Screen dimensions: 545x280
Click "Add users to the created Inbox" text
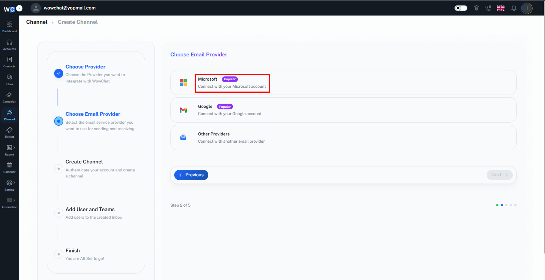[x=94, y=217]
